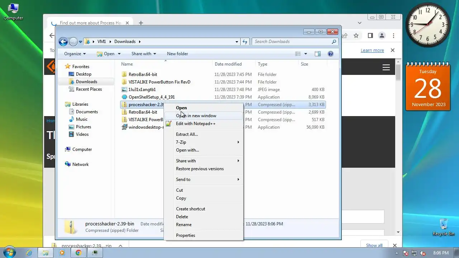
Task: Click VM1 in the address breadcrumb
Action: click(x=101, y=42)
